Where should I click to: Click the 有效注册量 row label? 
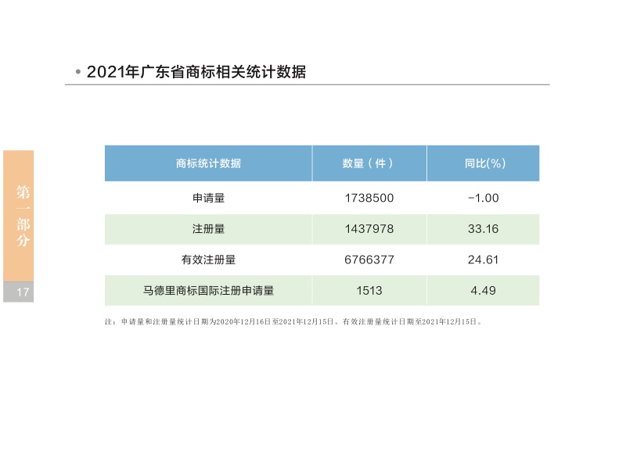pyautogui.click(x=208, y=260)
